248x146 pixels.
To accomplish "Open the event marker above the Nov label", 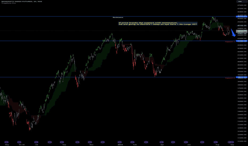I will point(90,142).
